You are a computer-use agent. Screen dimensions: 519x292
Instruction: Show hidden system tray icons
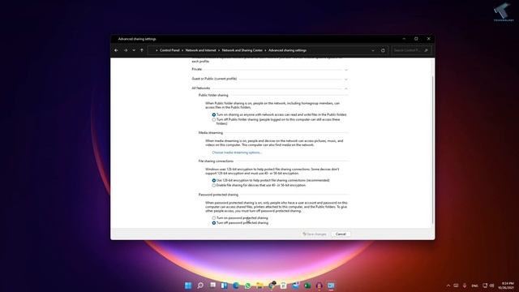[x=448, y=286]
